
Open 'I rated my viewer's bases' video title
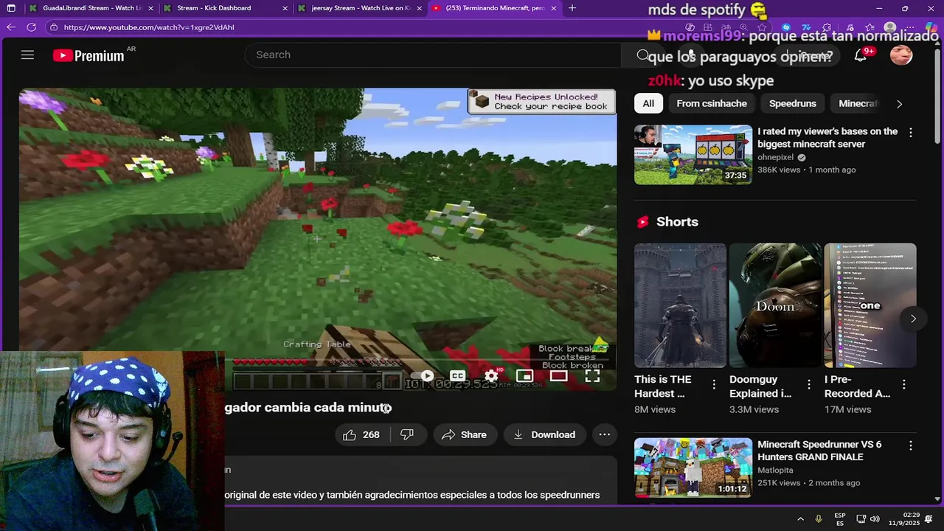coord(827,137)
